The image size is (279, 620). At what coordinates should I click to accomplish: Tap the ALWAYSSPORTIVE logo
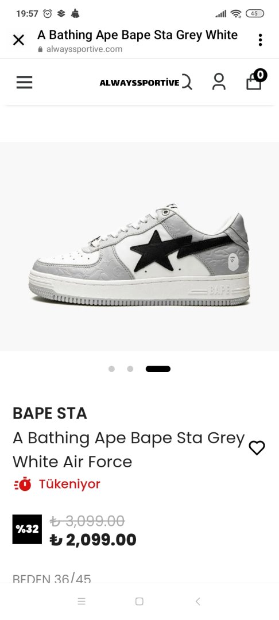click(139, 83)
